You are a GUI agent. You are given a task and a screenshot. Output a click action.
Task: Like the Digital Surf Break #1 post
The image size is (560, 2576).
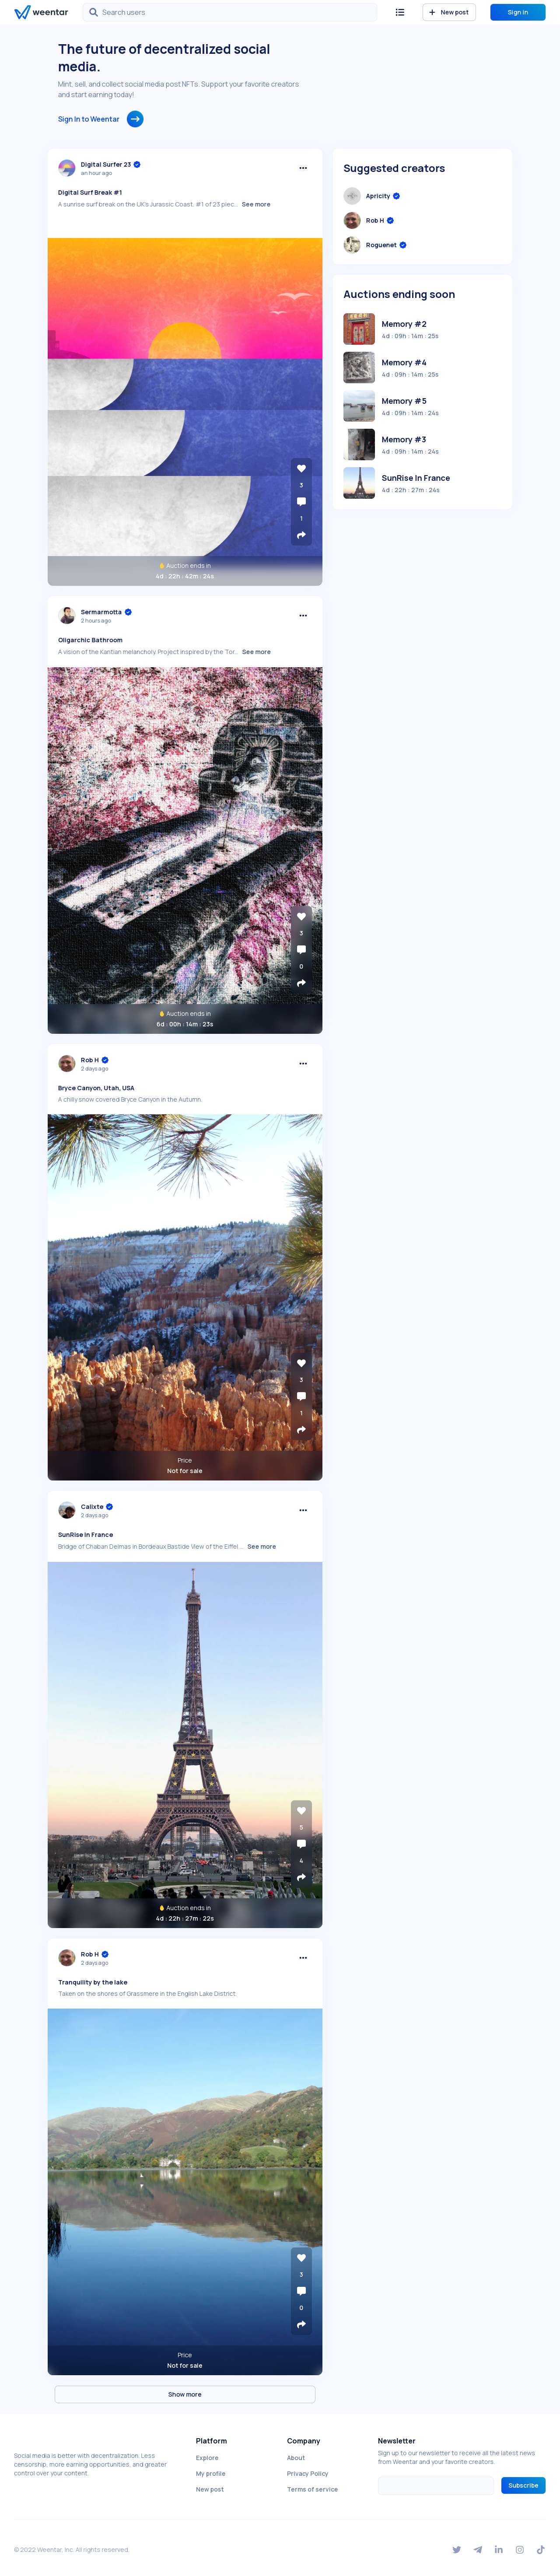pyautogui.click(x=301, y=468)
